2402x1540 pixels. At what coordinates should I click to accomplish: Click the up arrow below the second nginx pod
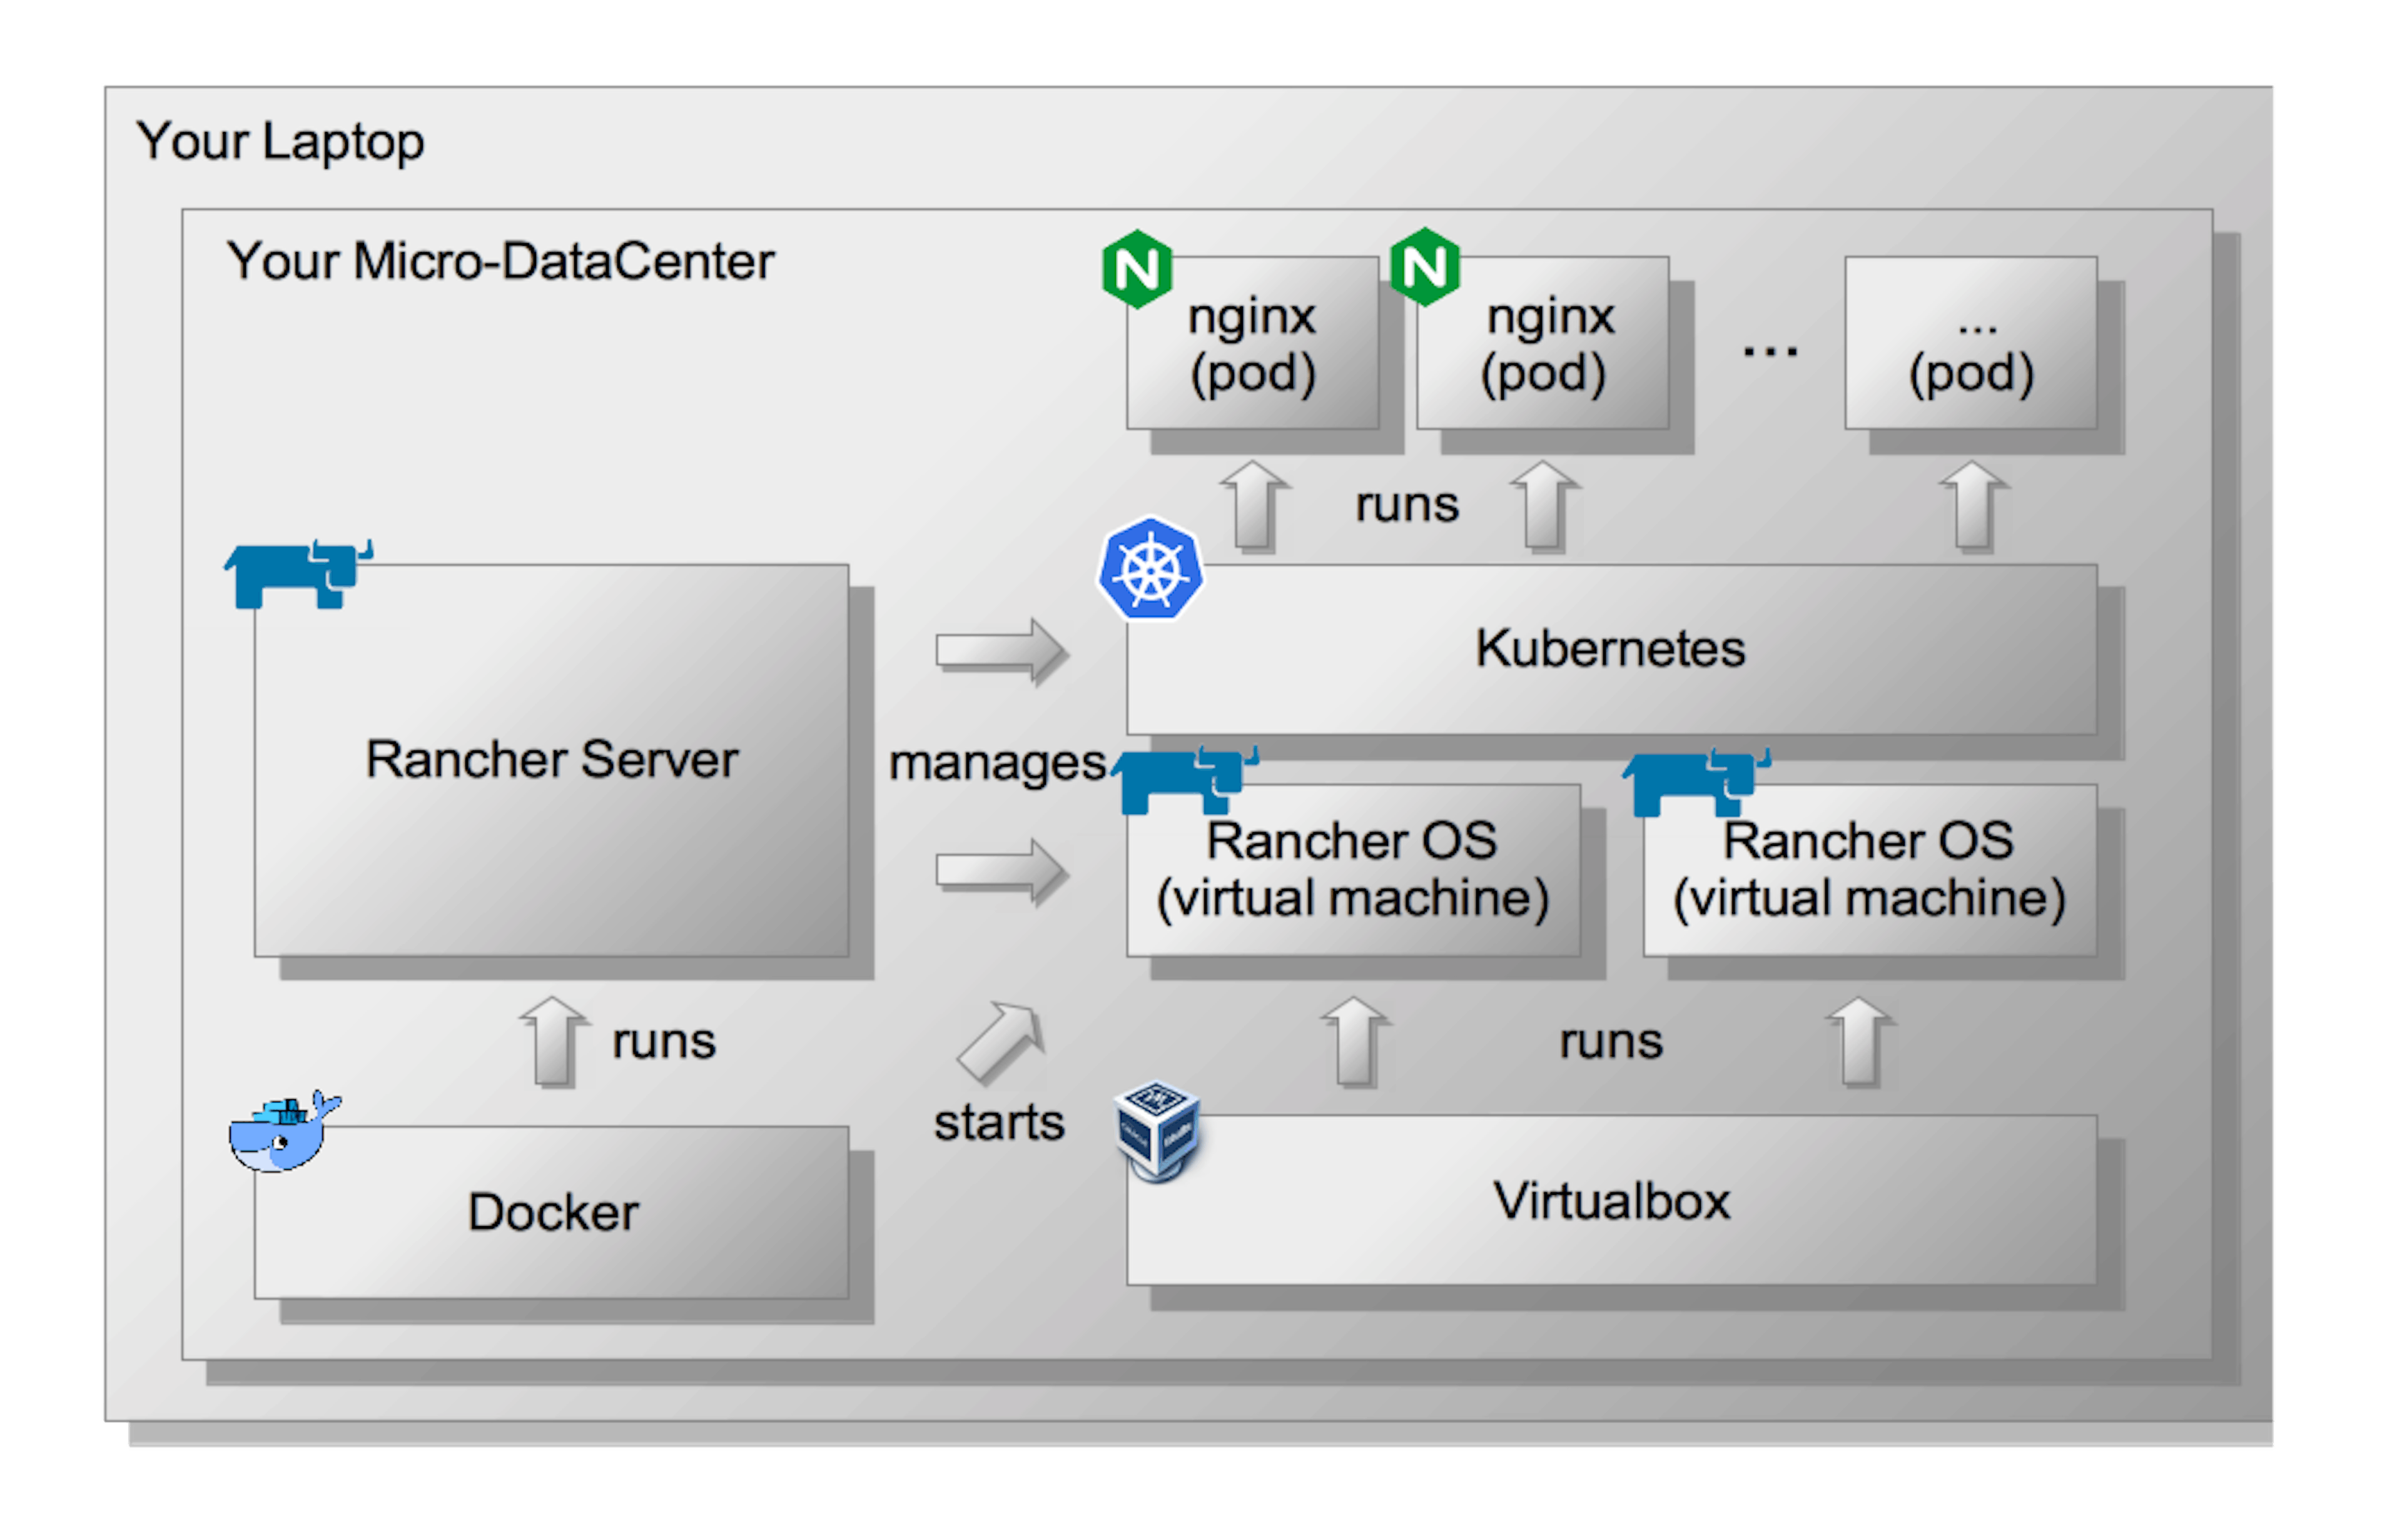(1546, 507)
